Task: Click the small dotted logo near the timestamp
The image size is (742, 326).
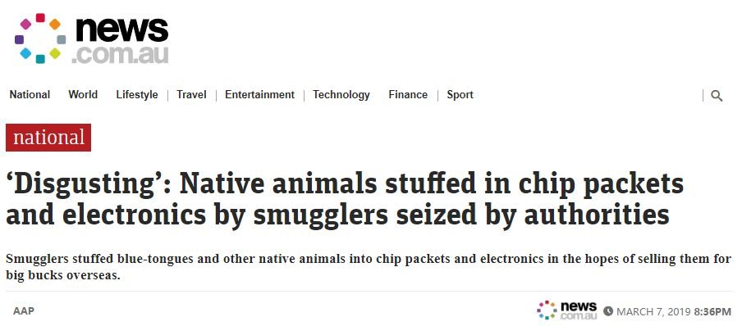Action: (547, 310)
